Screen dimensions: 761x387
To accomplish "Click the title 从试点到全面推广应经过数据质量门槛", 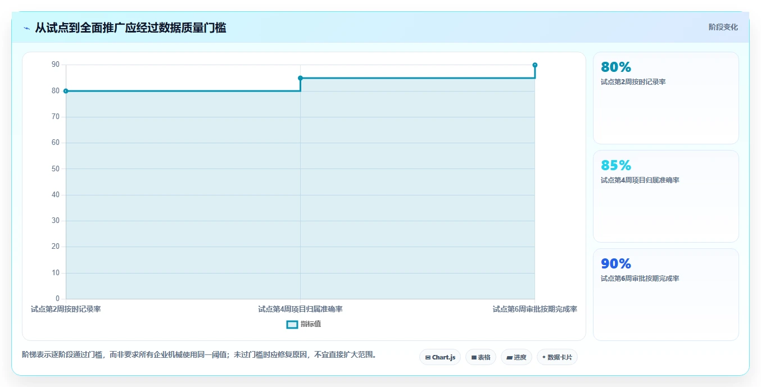I will click(x=130, y=28).
